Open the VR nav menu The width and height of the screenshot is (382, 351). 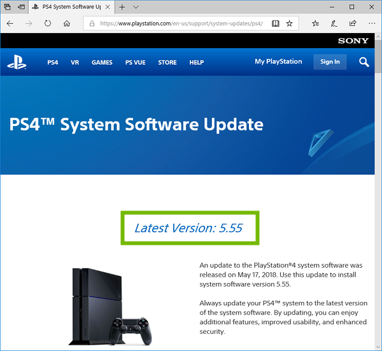74,62
